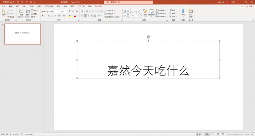Switch to the 幻灯片放映 (Slide Show) tab
The width and height of the screenshot is (255, 136).
pos(48,6)
